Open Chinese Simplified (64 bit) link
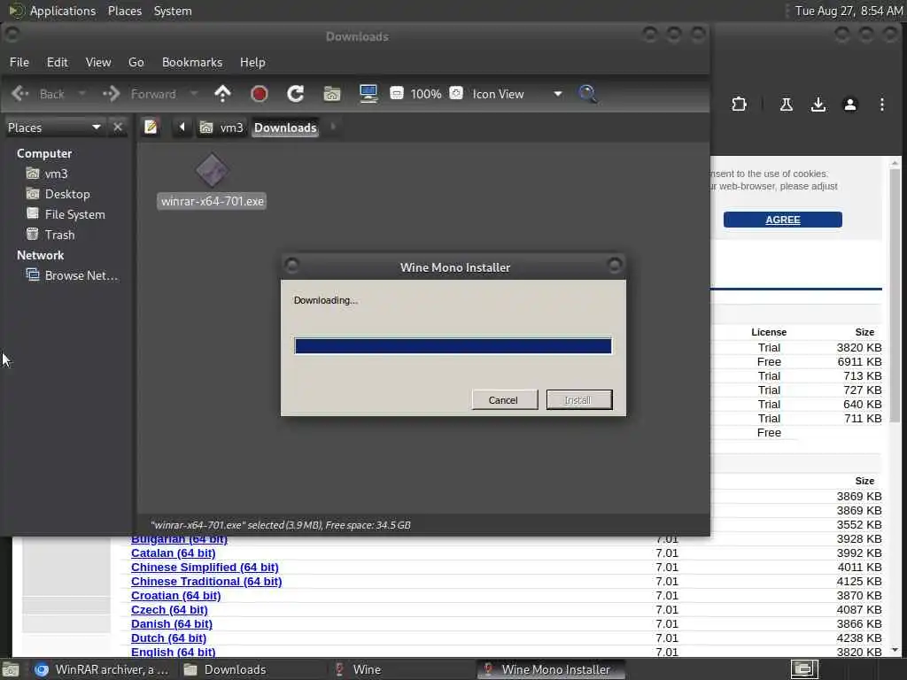Viewport: 907px width, 680px height. 205,568
